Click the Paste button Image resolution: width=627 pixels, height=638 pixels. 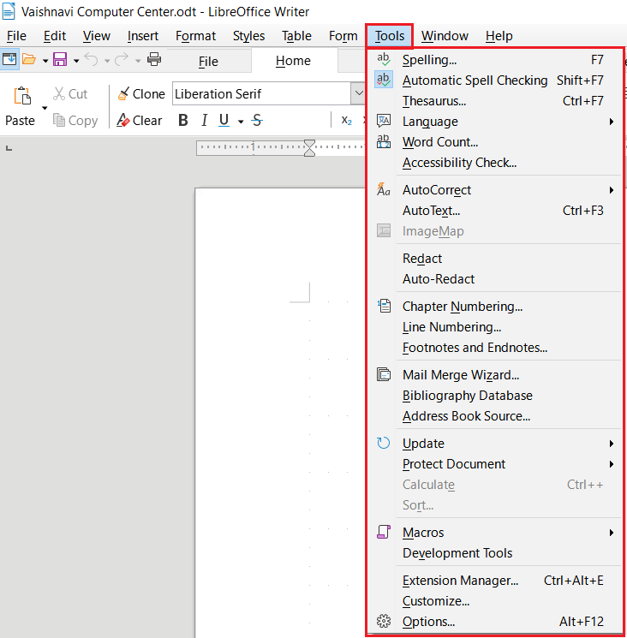click(x=21, y=106)
